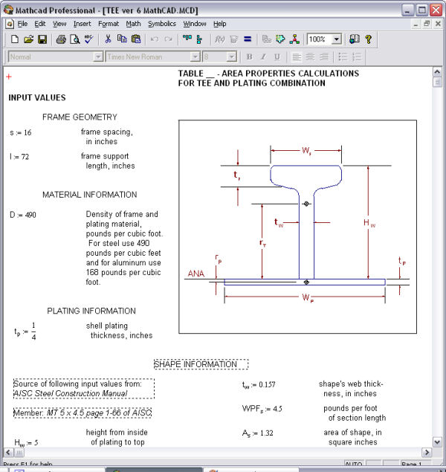Toggle Underline formatting button
Screen dimensions: 446x472
pyautogui.click(x=277, y=57)
